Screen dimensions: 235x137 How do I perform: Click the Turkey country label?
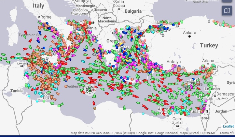coord(209,45)
